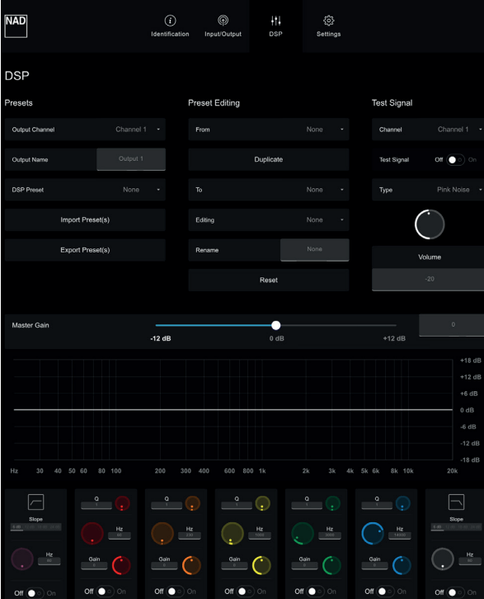This screenshot has height=599, width=484.
Task: Open the Output Channel dropdown
Action: 85,130
